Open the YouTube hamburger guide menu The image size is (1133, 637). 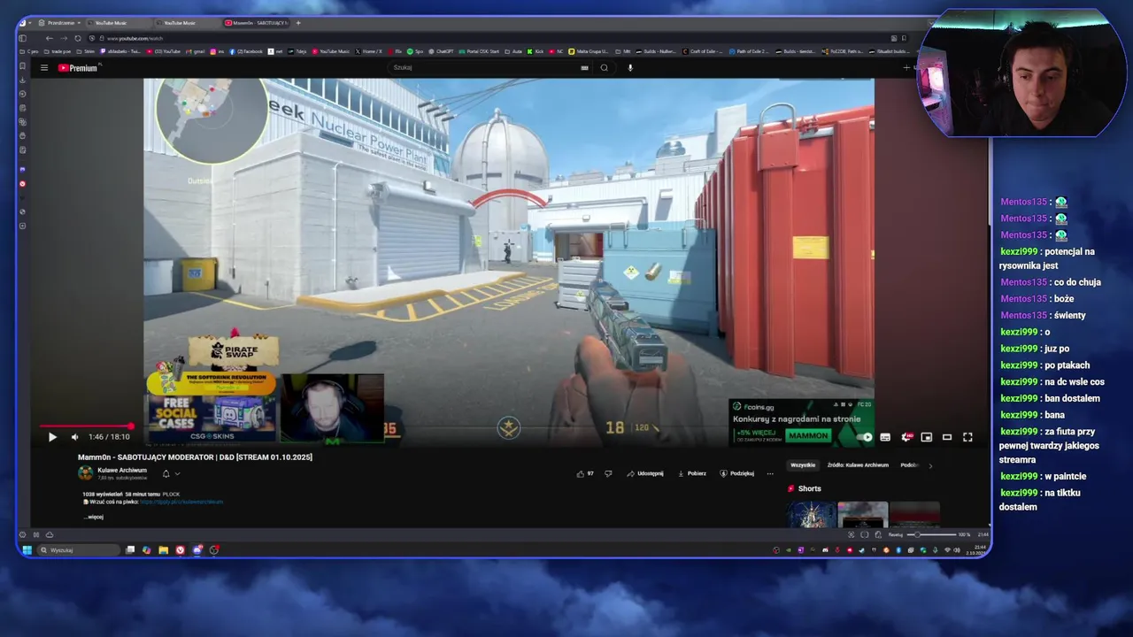[44, 68]
